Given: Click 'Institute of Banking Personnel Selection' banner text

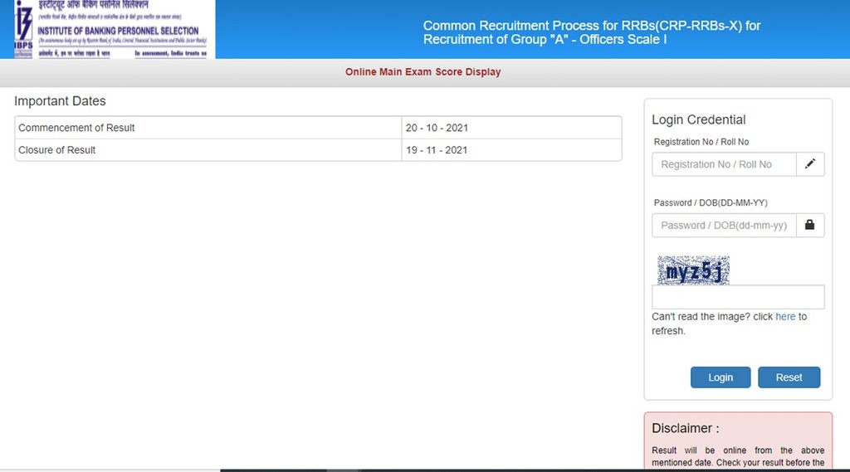Looking at the screenshot, I should coord(118,31).
